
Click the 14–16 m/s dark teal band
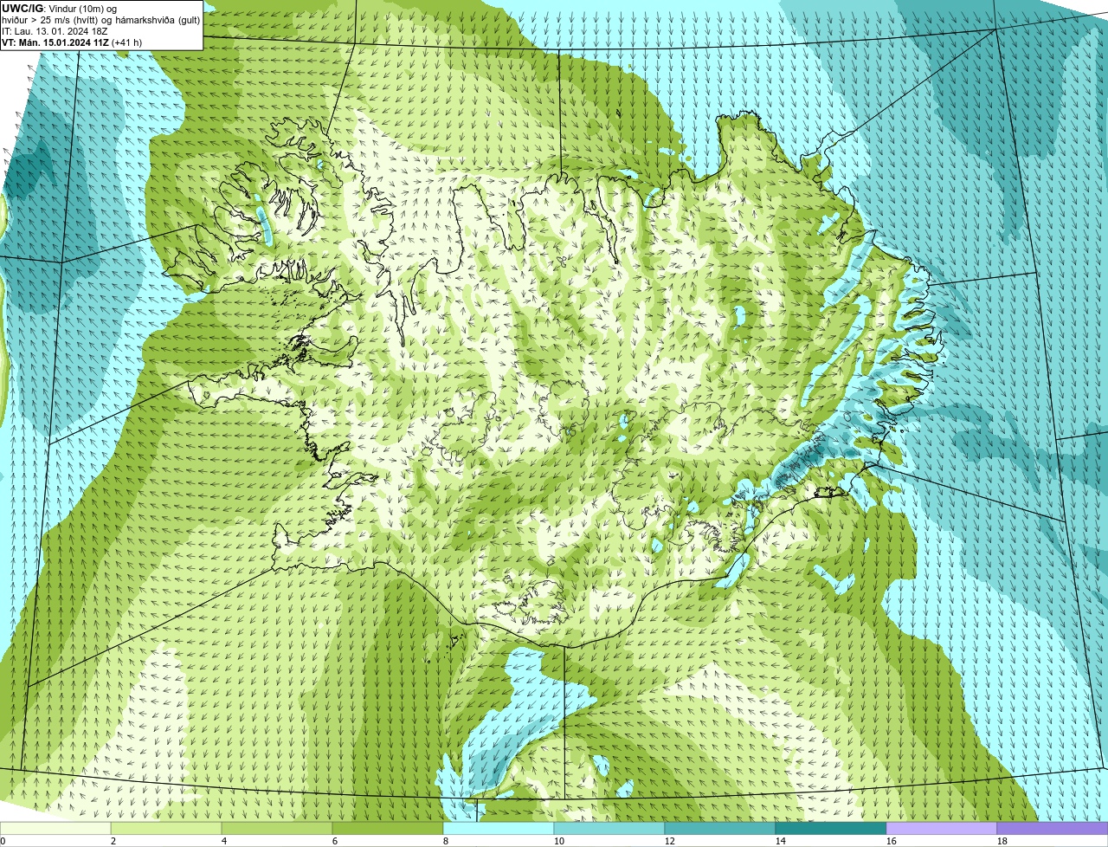click(831, 828)
